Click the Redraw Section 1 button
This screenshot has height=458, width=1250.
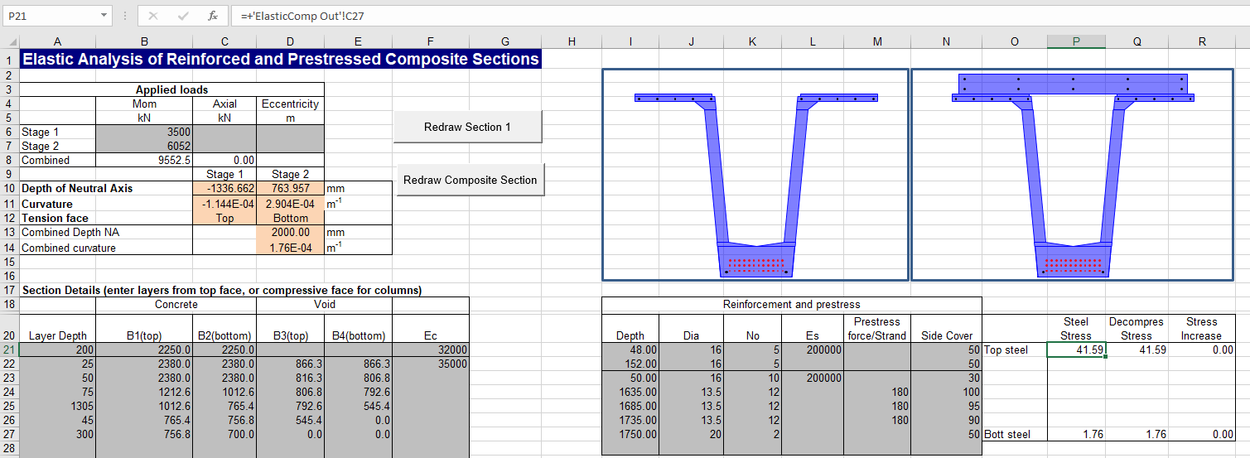point(468,127)
